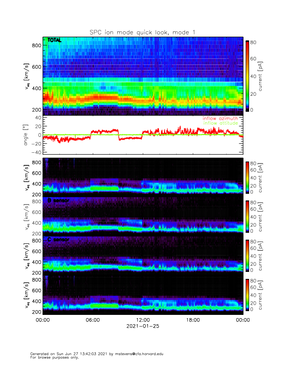
Task: Click the TOTAL label in the top spectrogram
Action: (x=54, y=41)
